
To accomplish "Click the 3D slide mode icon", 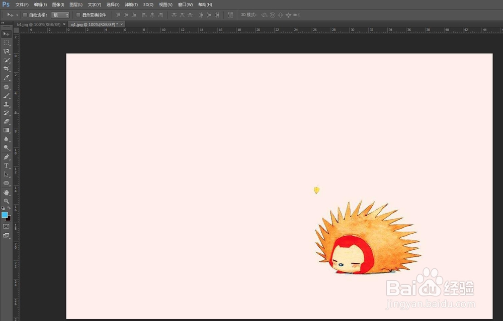I will (288, 15).
